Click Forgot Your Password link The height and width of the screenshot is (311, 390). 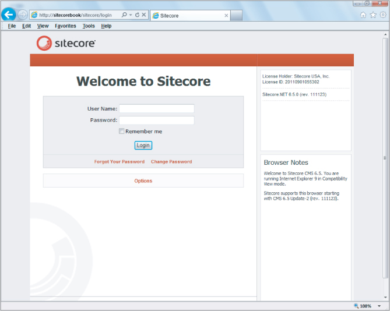[119, 162]
